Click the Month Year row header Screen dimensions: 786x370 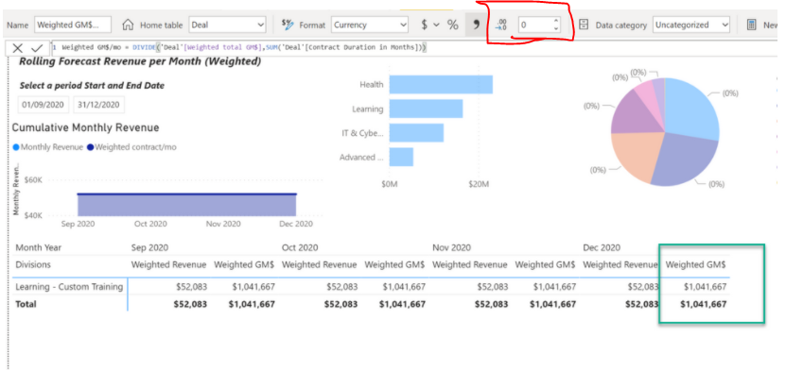pos(38,247)
